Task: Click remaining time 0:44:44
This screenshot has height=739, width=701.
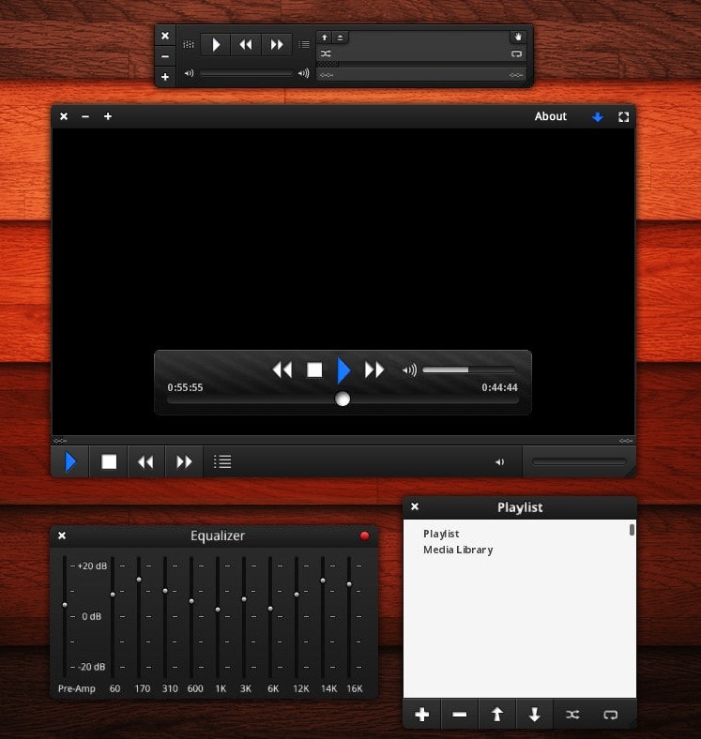Action: tap(499, 387)
